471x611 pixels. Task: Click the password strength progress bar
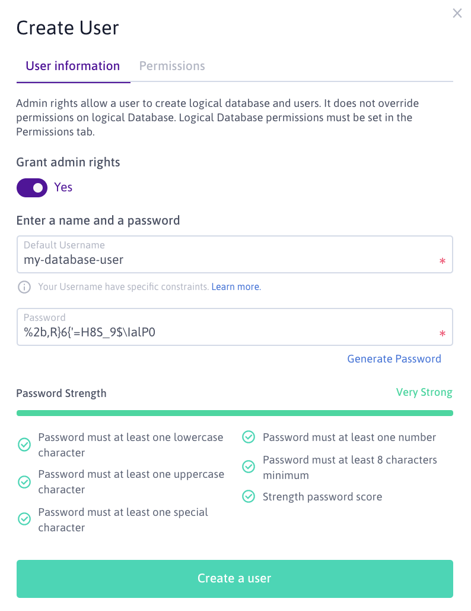[235, 413]
